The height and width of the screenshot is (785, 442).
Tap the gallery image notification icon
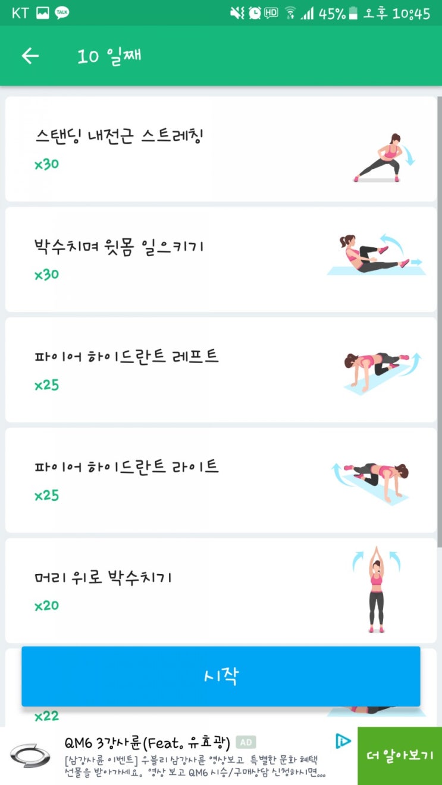coord(42,13)
